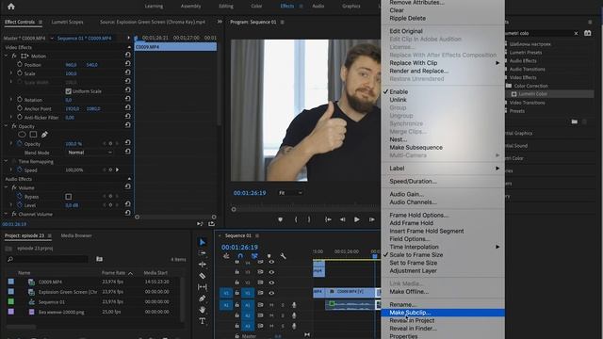Expand the Color Correction folder
The height and width of the screenshot is (339, 603).
coord(527,86)
